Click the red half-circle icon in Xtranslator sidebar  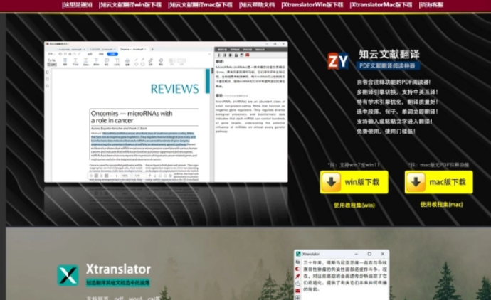[297, 269]
